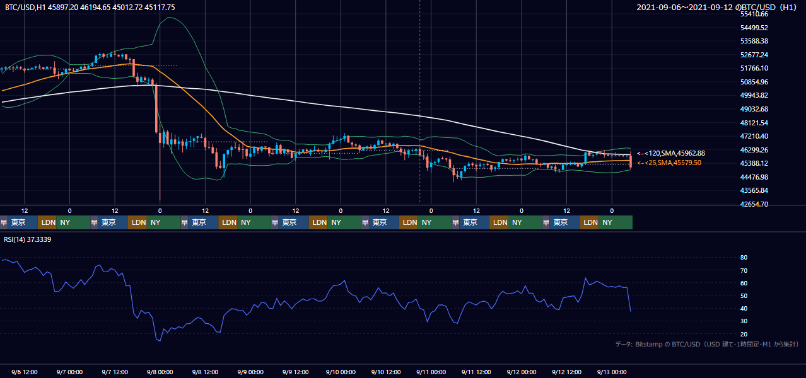This screenshot has height=378, width=806.
Task: Pick the 9/8 12:00 time label
Action: point(205,372)
